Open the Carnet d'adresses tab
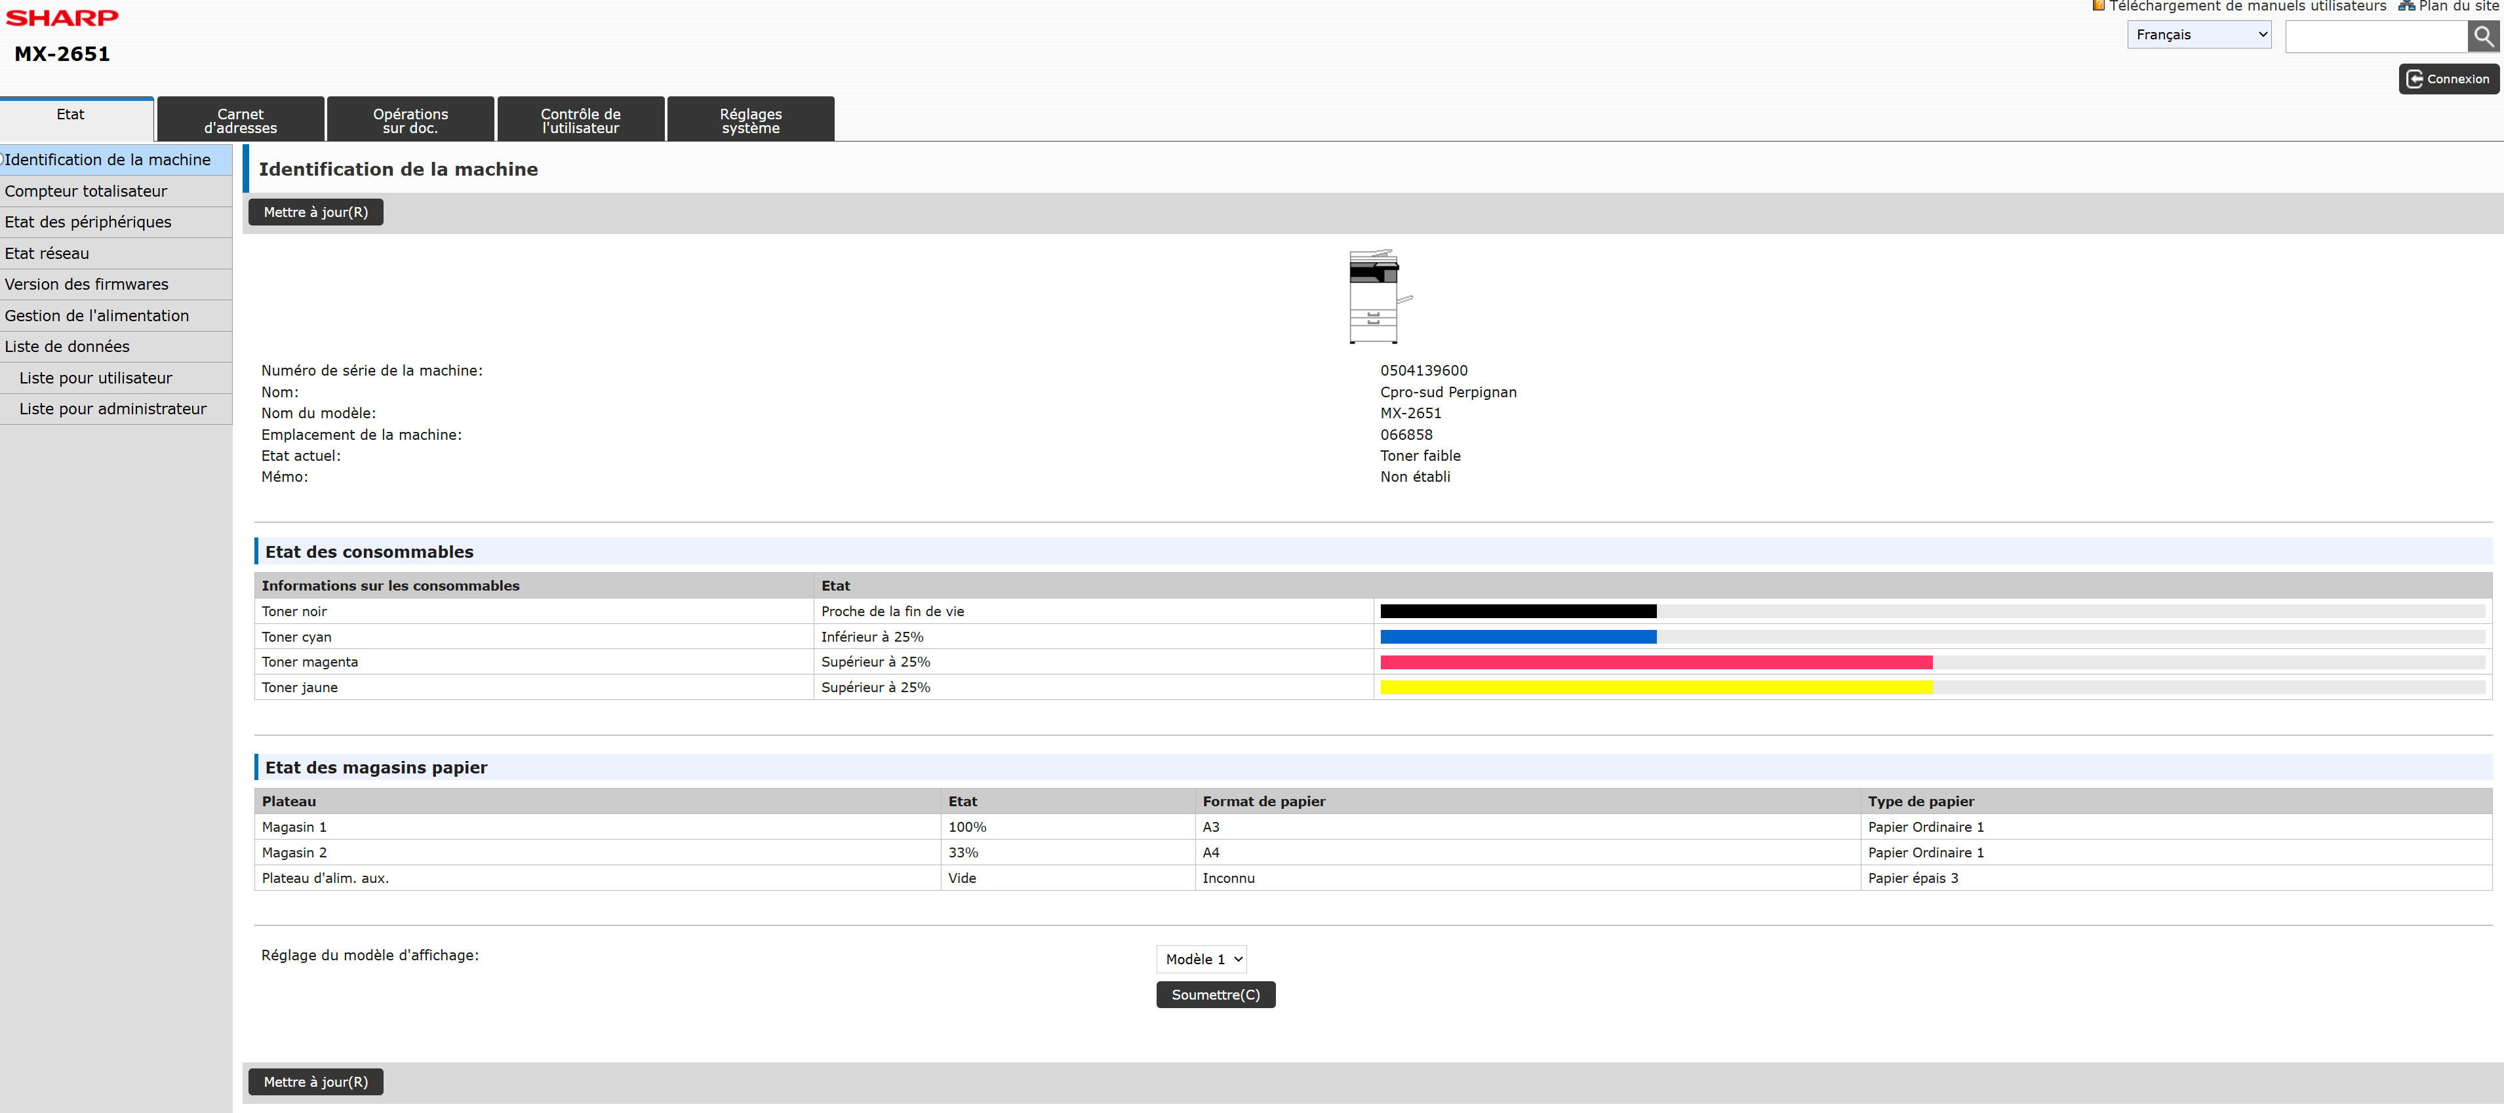 (240, 121)
